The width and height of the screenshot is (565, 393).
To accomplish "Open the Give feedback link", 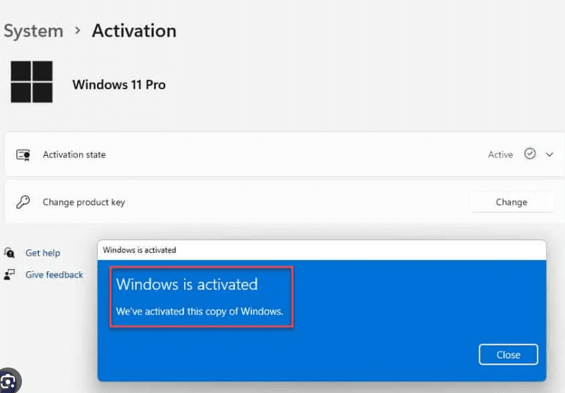I will (x=54, y=275).
